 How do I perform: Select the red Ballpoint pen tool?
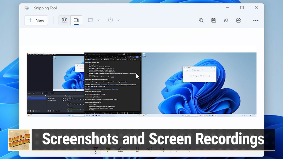pos(96,149)
